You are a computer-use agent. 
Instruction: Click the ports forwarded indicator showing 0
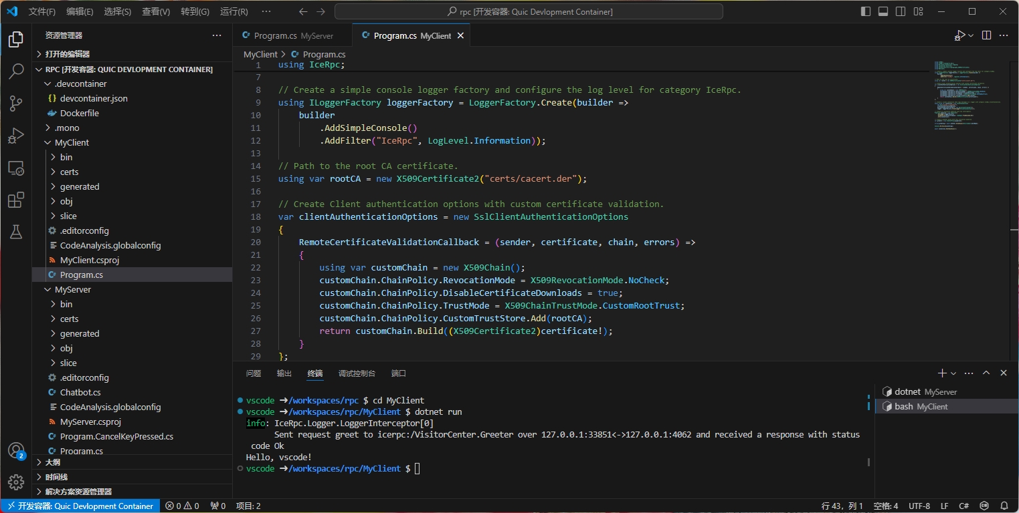pos(218,506)
